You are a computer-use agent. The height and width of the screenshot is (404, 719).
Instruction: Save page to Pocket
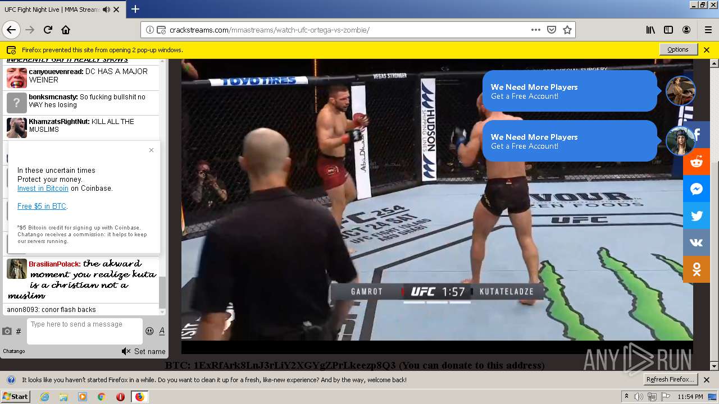(x=552, y=30)
